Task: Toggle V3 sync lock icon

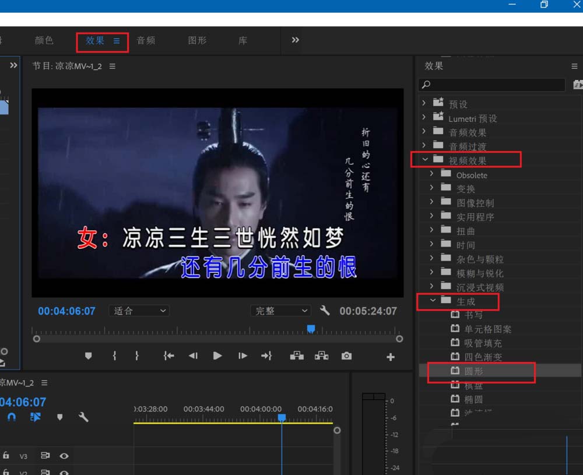Action: click(x=45, y=455)
